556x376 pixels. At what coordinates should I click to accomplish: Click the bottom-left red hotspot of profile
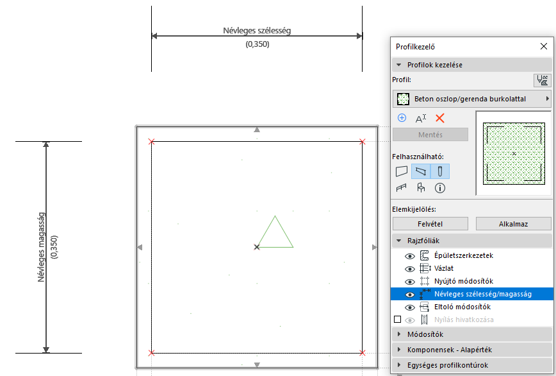pos(151,353)
